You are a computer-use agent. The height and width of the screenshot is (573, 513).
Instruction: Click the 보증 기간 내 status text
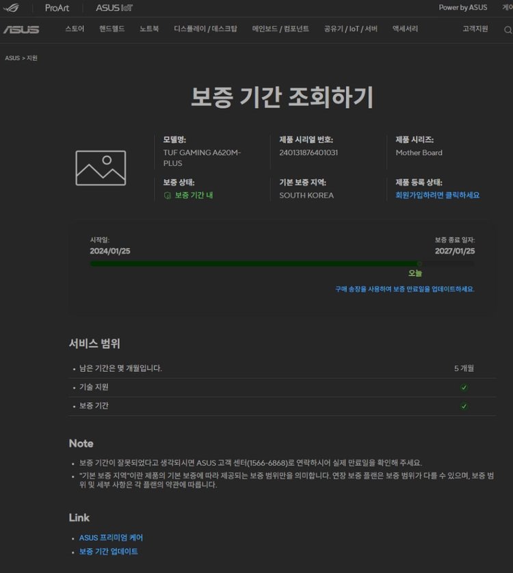pos(194,195)
